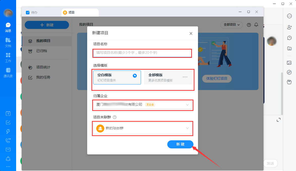This screenshot has width=296, height=171.
Task: Expand the 归属企业 company dropdown
Action: click(x=187, y=105)
